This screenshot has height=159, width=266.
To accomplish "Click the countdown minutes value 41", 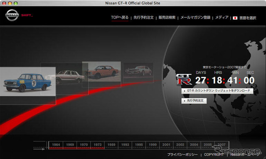I will pyautogui.click(x=233, y=80).
